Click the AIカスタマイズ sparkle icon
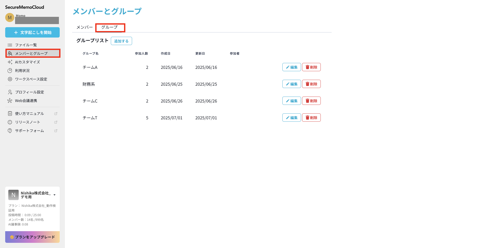This screenshot has width=498, height=248. tap(10, 62)
